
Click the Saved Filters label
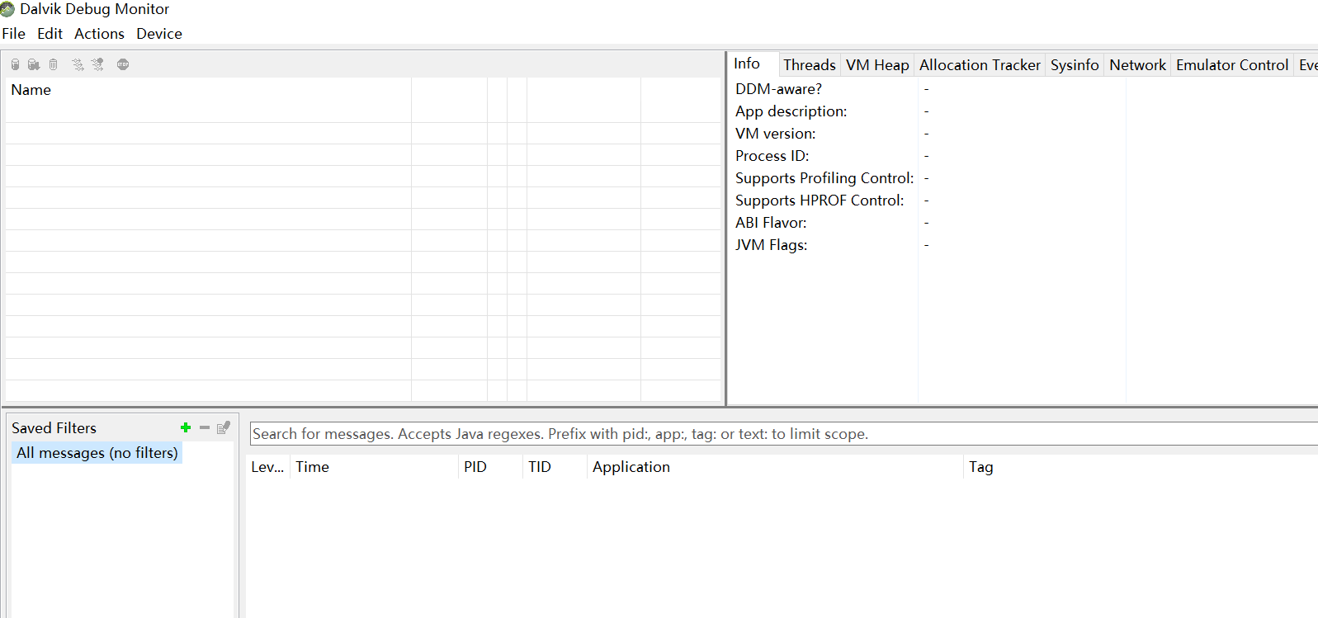(x=54, y=428)
